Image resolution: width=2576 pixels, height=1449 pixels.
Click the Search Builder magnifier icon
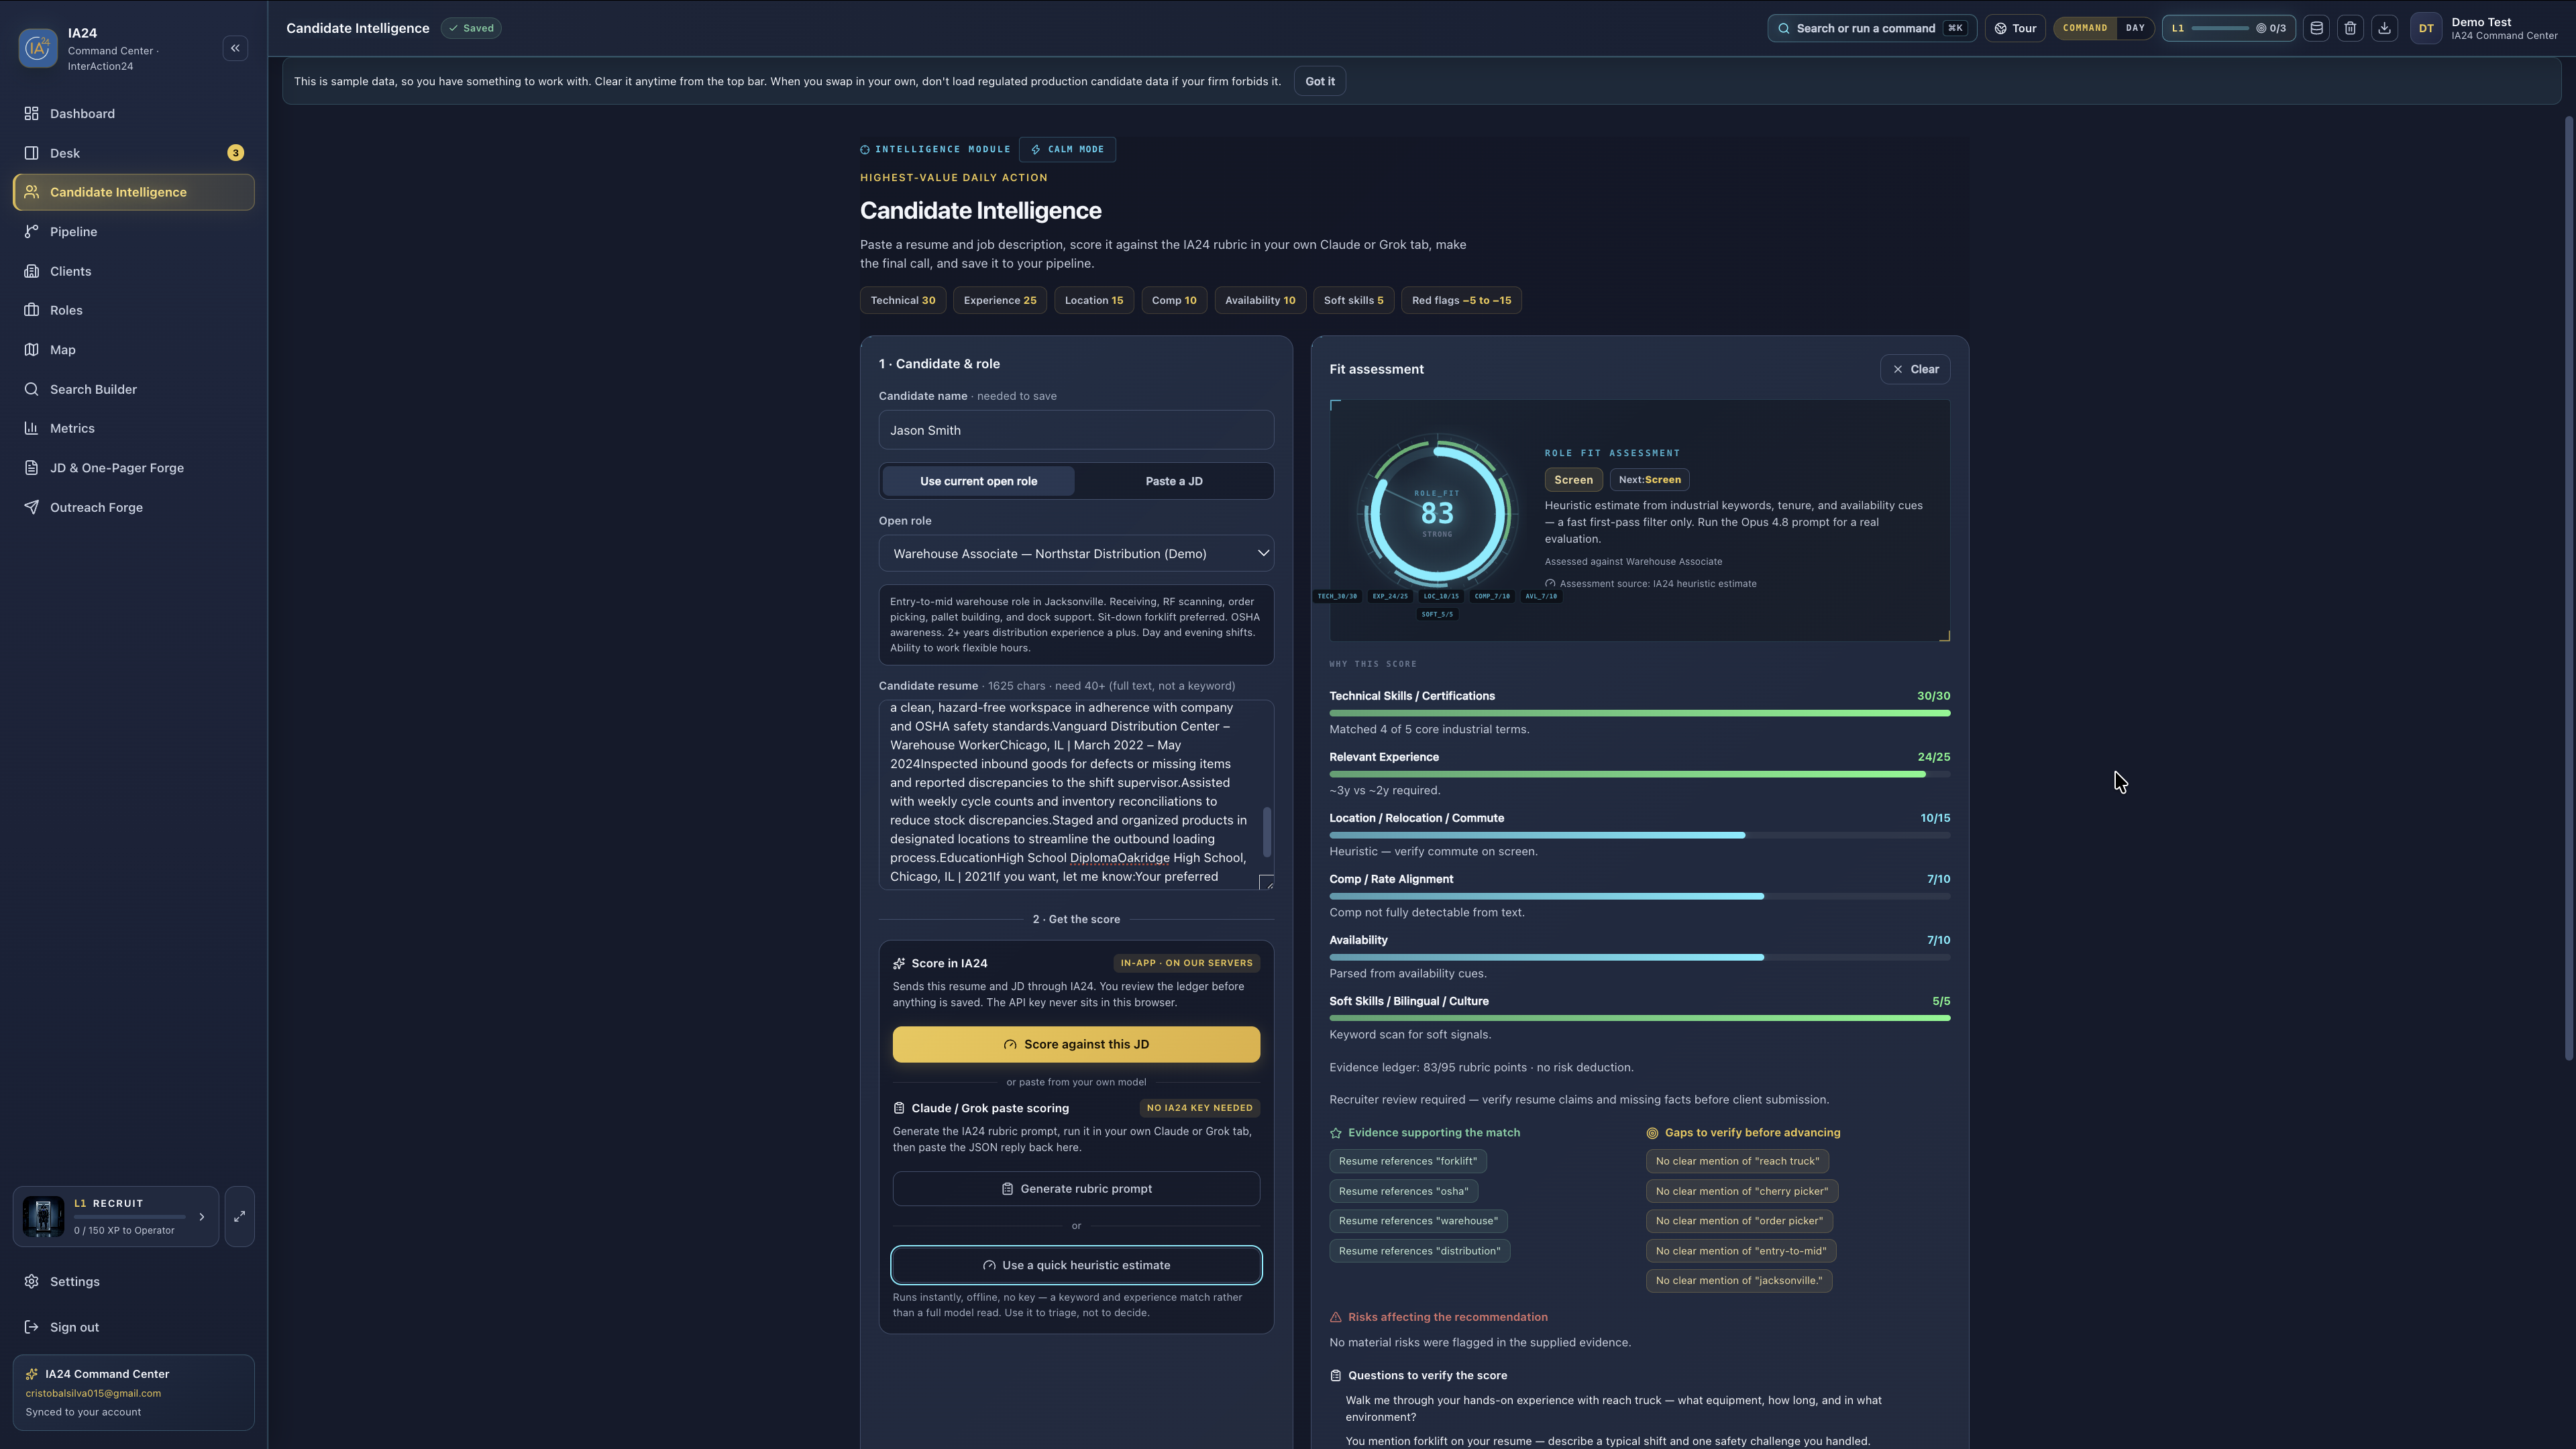(32, 389)
